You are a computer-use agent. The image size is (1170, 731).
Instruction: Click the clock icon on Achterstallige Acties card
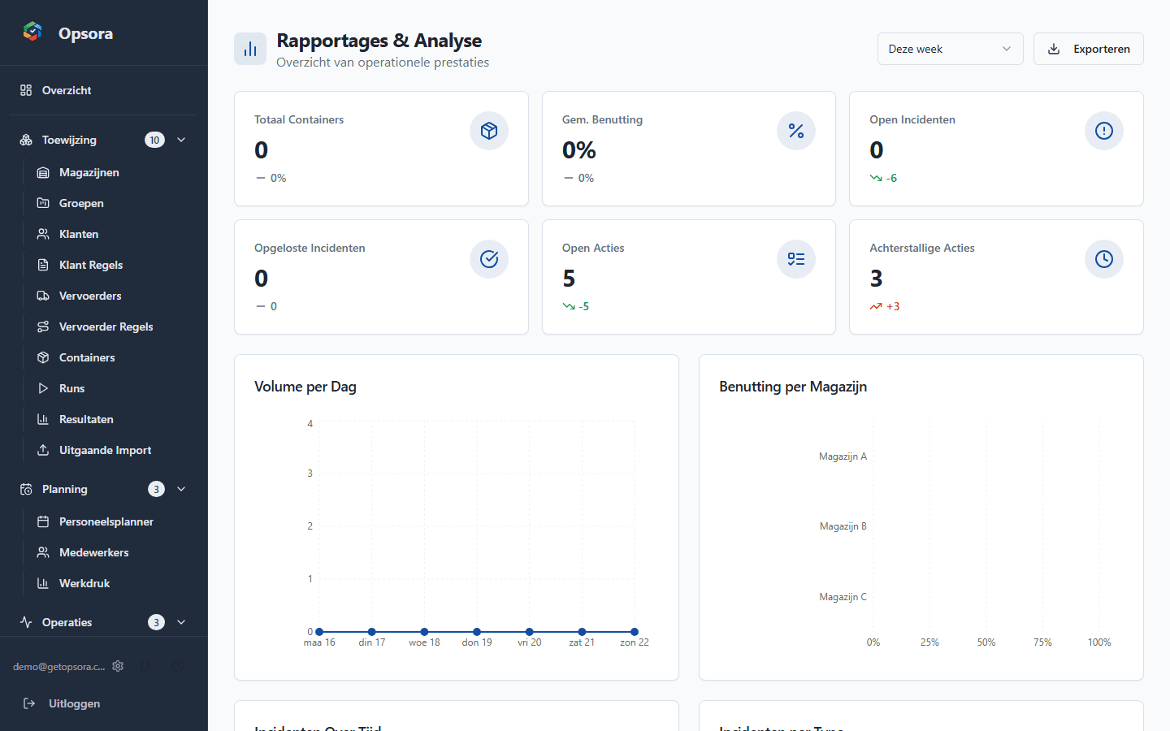point(1104,259)
